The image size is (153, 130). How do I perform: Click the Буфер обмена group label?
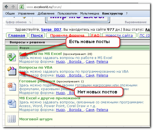16,22
